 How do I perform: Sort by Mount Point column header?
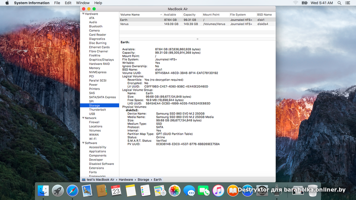coord(215,15)
